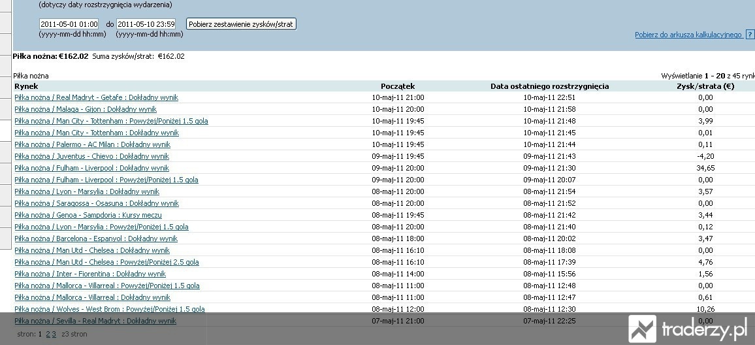The height and width of the screenshot is (345, 755).
Task: Open Lyon - Marsylia Powyżej/Poniżej 1.5 gola
Action: point(101,227)
